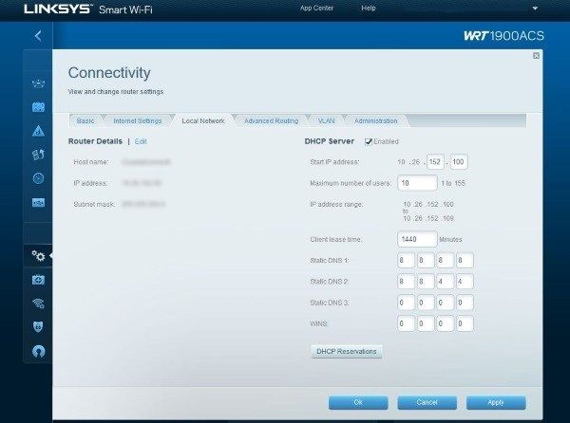The width and height of the screenshot is (570, 423).
Task: Open the Administration tab
Action: click(x=376, y=121)
